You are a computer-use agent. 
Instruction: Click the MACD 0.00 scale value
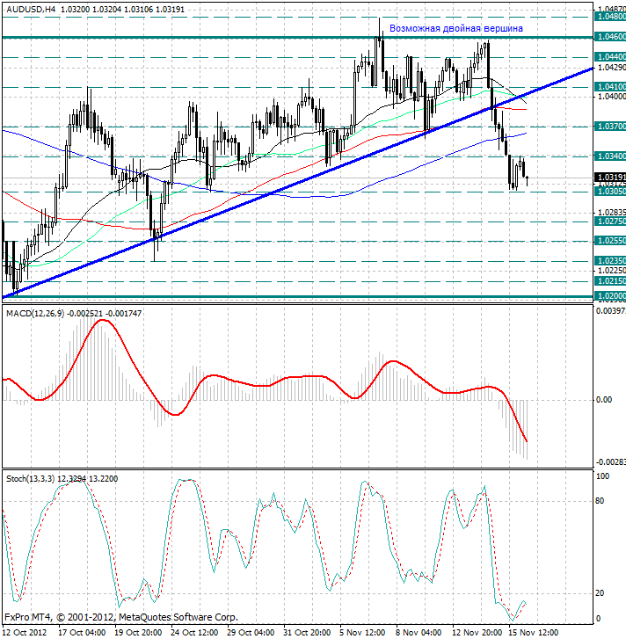pyautogui.click(x=604, y=400)
